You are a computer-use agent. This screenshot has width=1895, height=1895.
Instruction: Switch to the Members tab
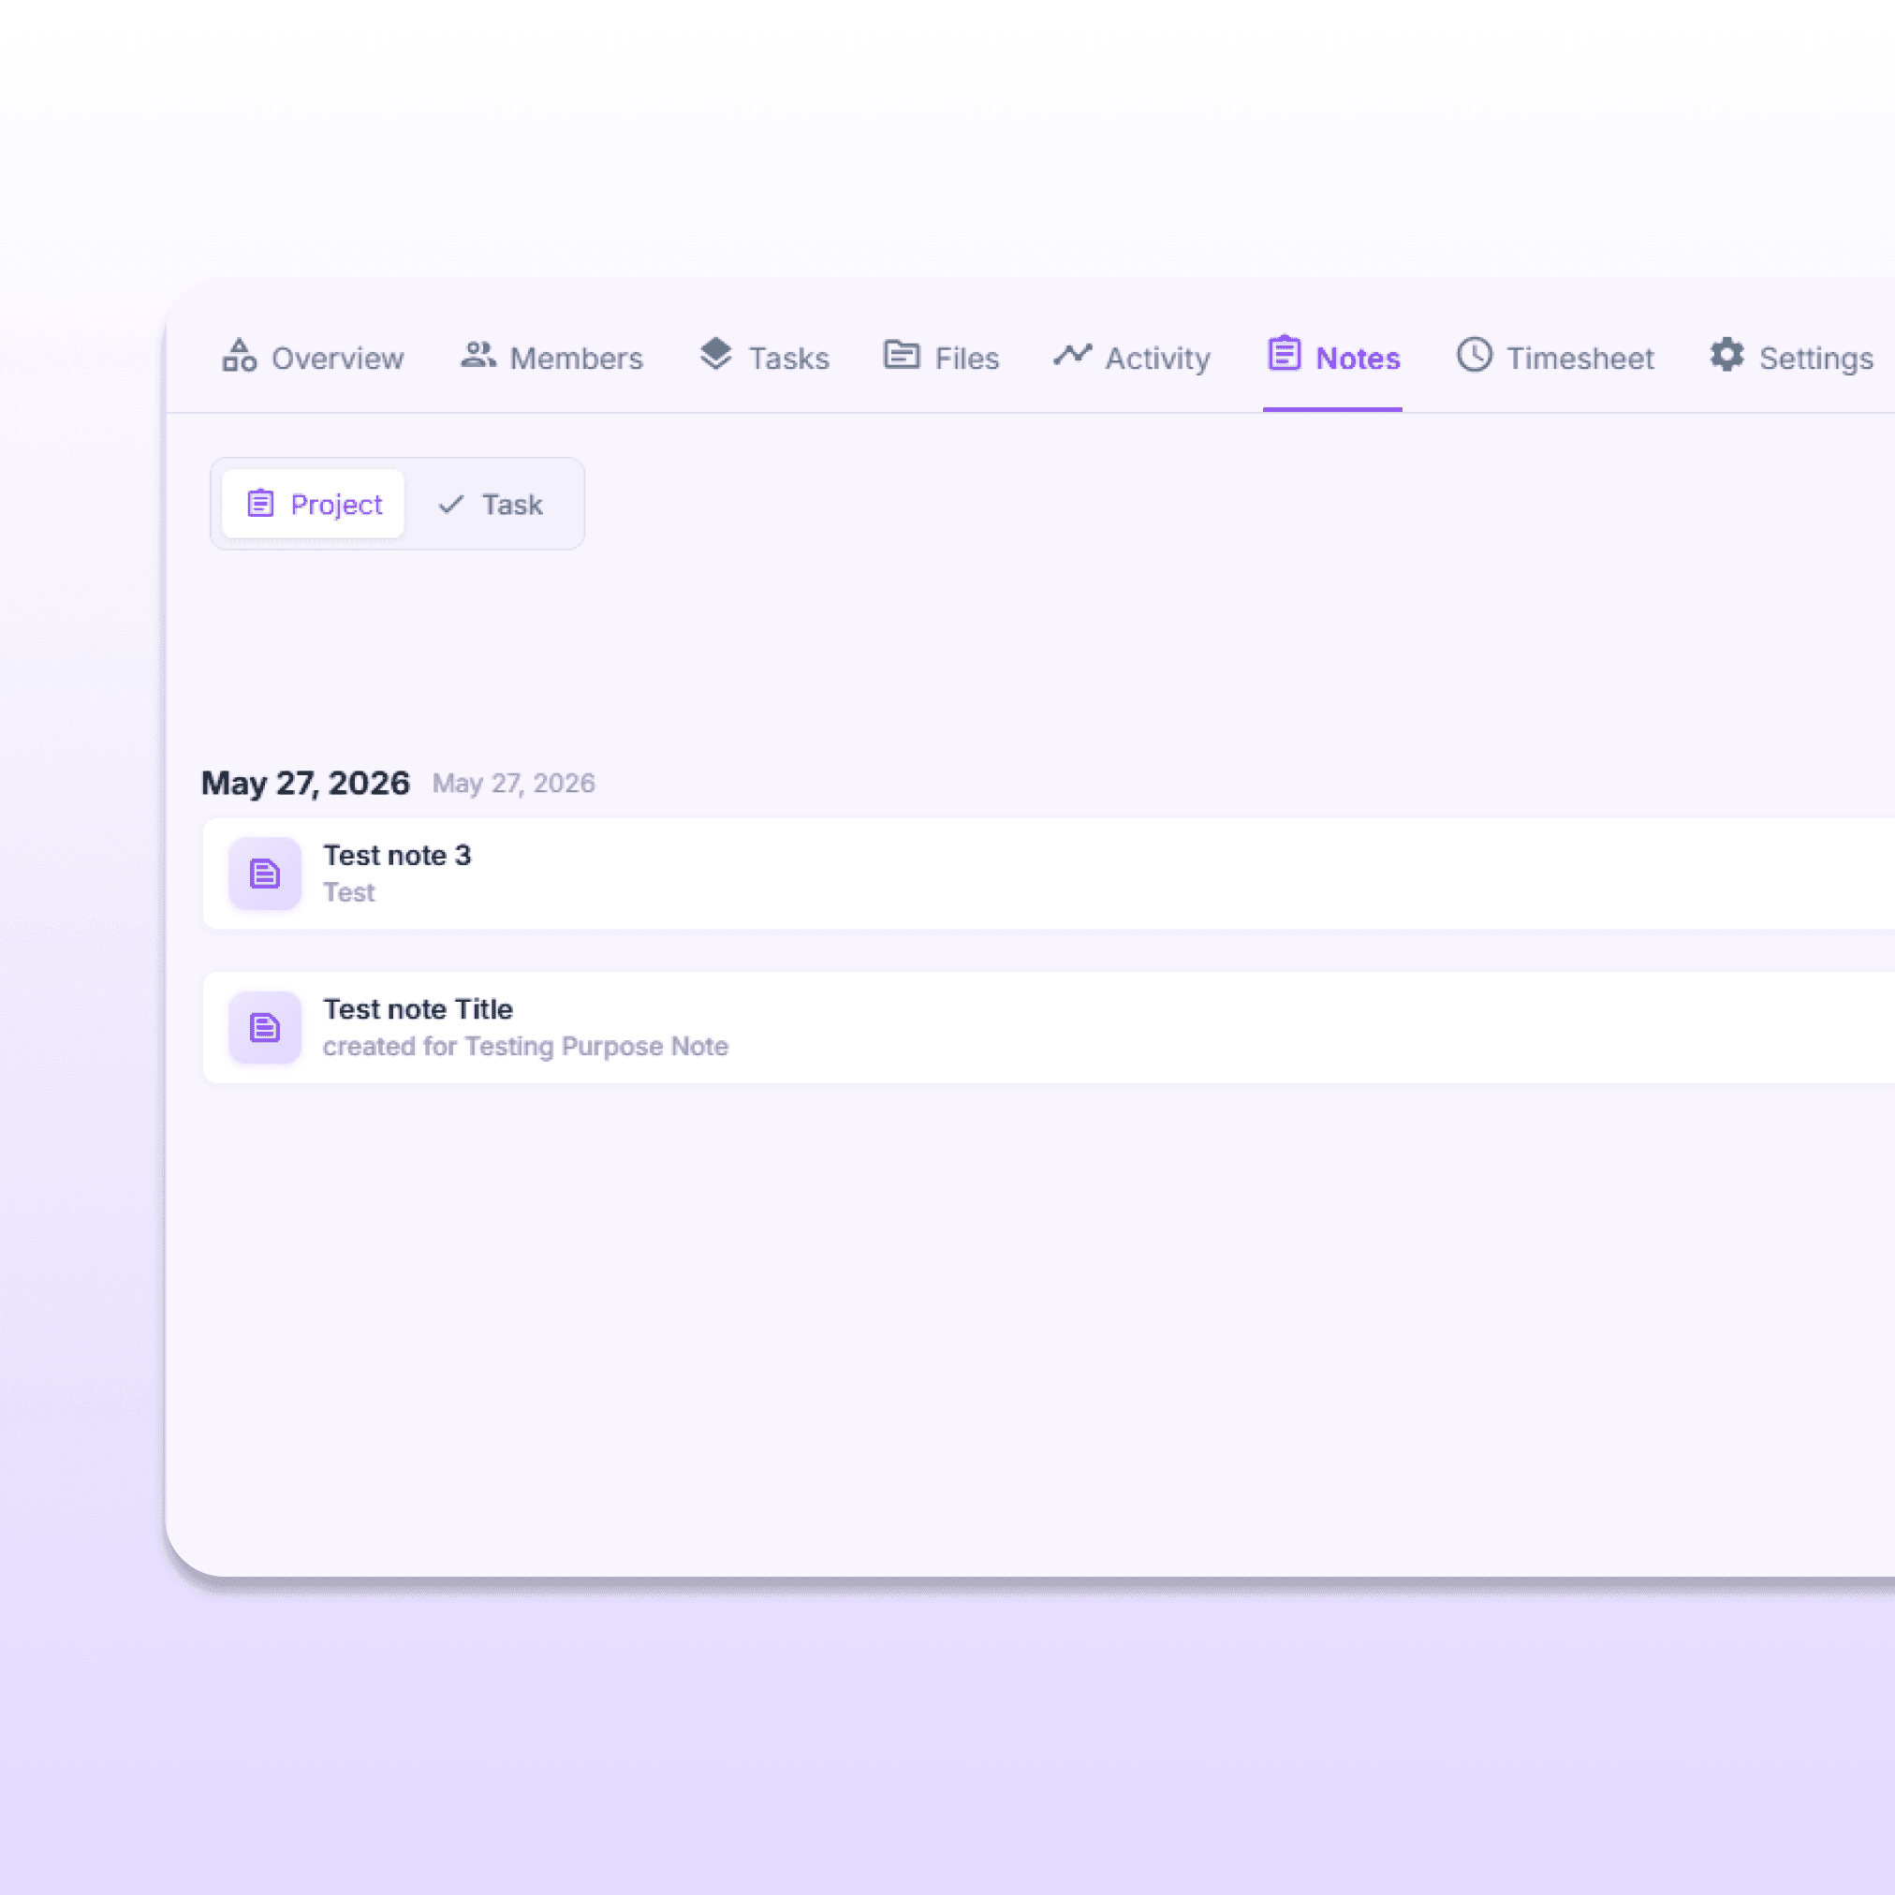[x=552, y=357]
